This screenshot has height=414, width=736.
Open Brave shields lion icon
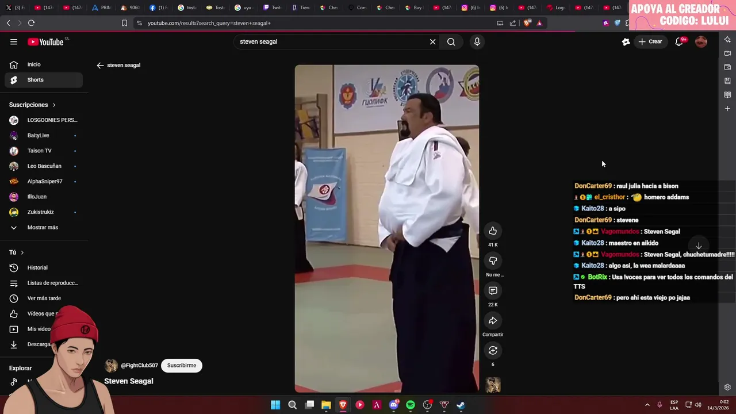tap(527, 23)
